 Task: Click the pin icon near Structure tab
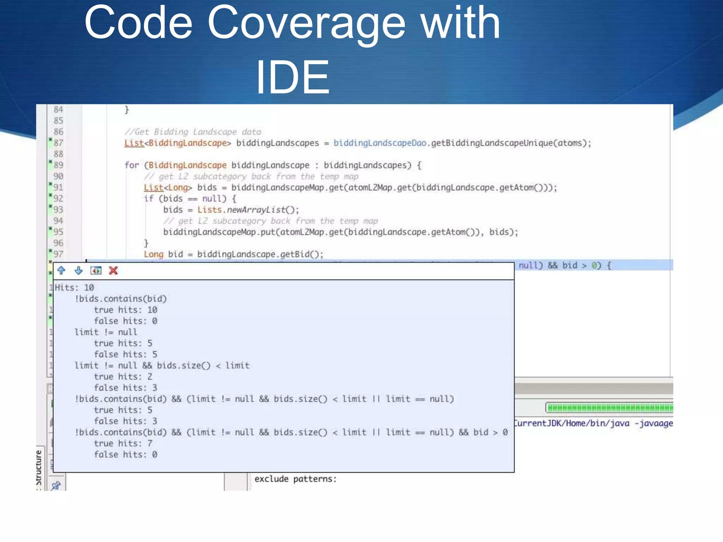[56, 486]
